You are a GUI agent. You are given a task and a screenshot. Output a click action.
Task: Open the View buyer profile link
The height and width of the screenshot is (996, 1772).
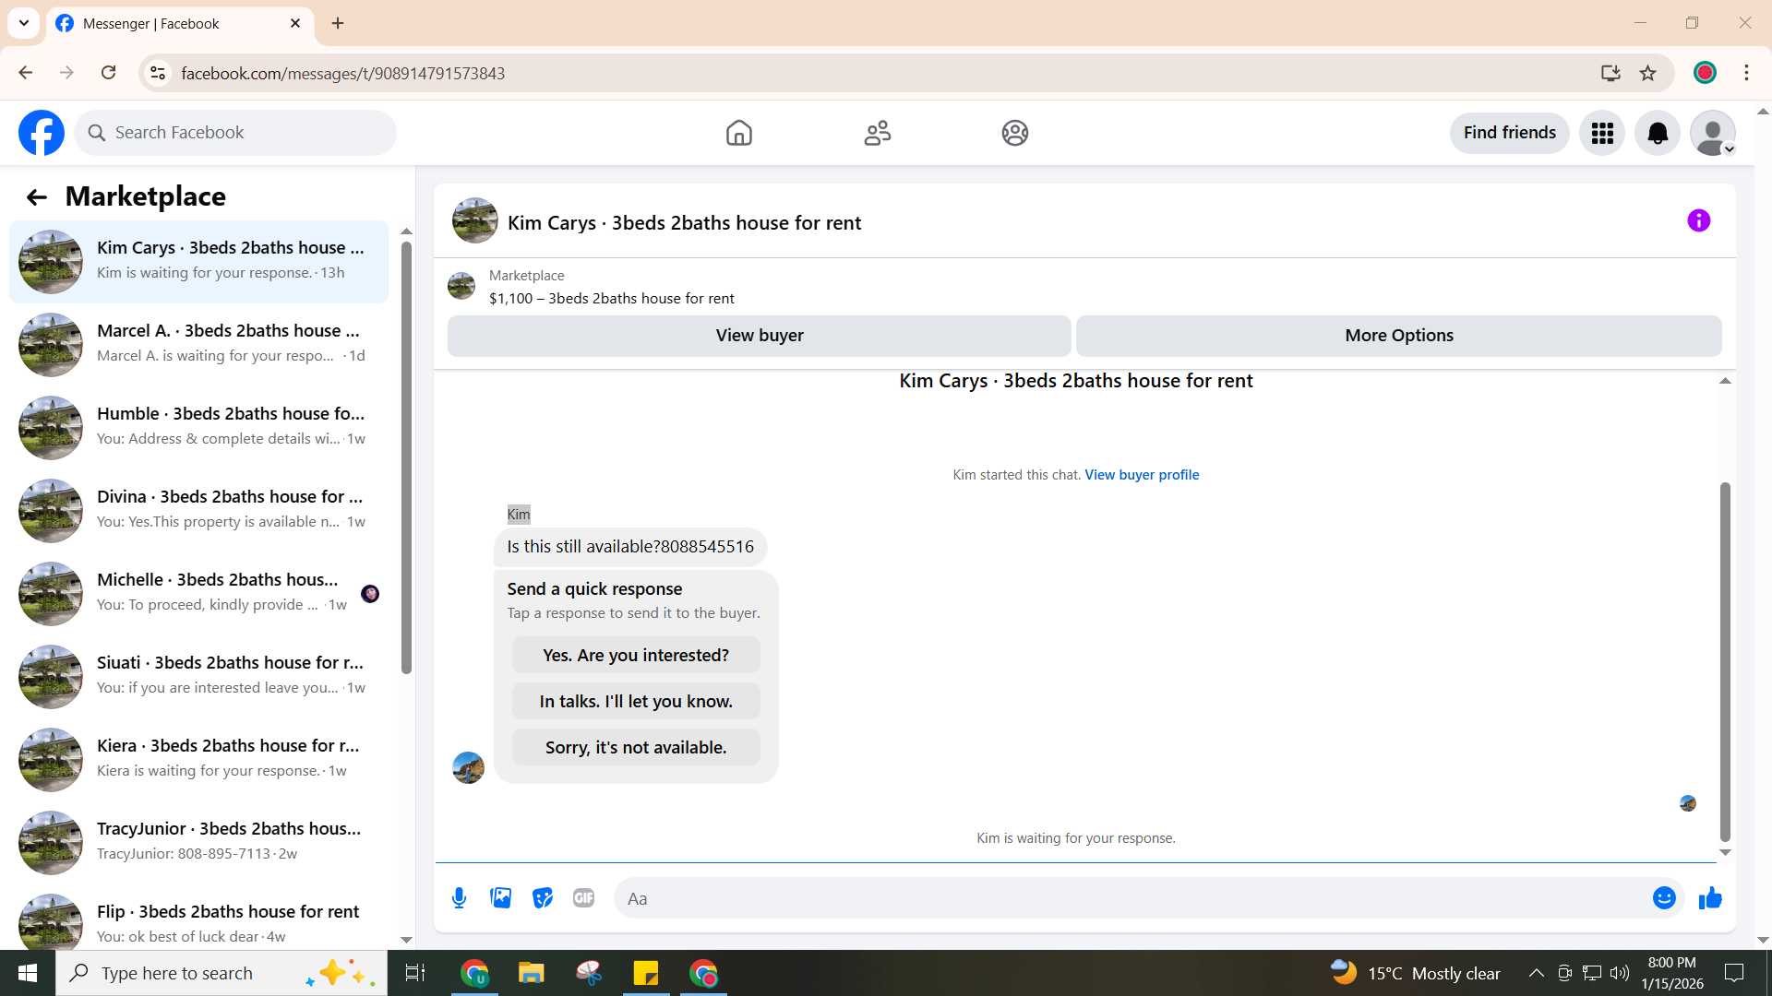tap(1142, 475)
